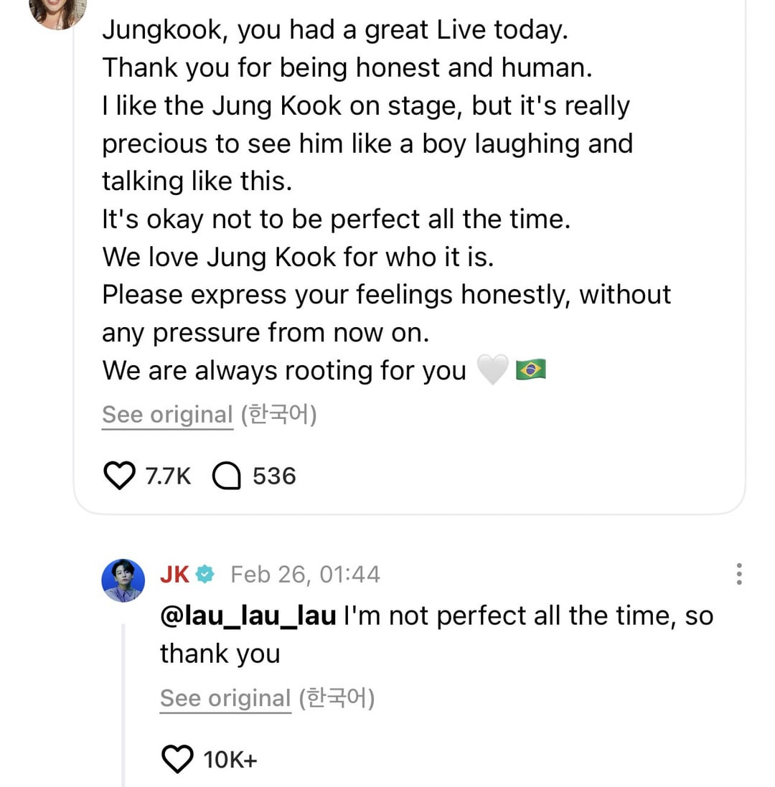
Task: Open the fan post author's avatar
Action: [57, 11]
